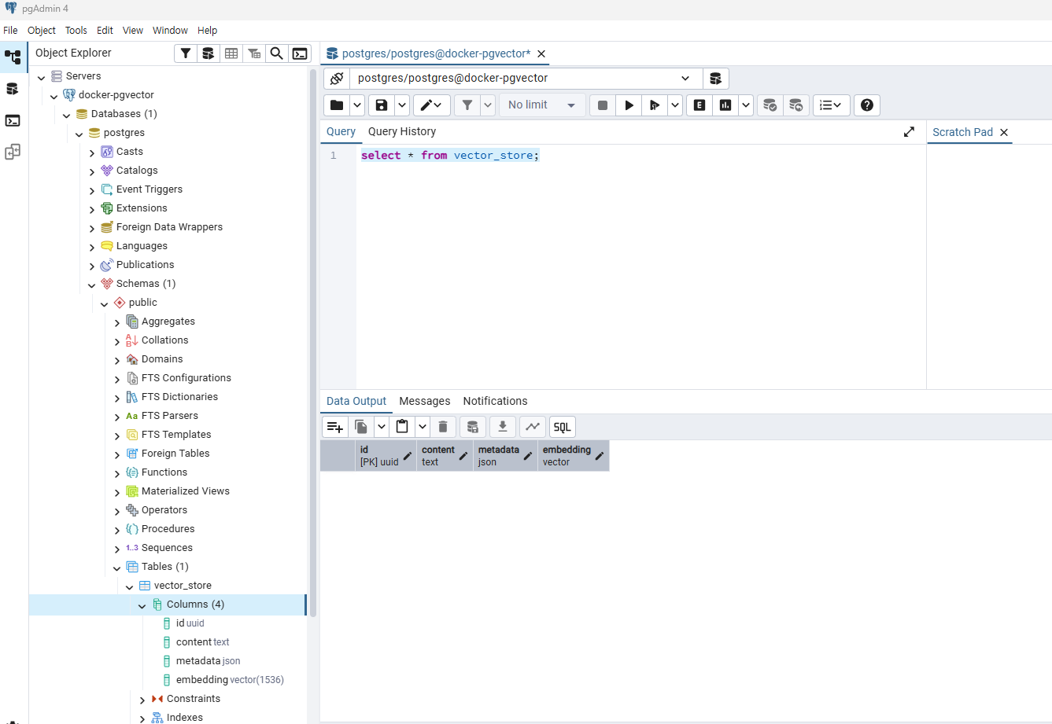Collapse the Schemas (1) tree node

point(92,285)
